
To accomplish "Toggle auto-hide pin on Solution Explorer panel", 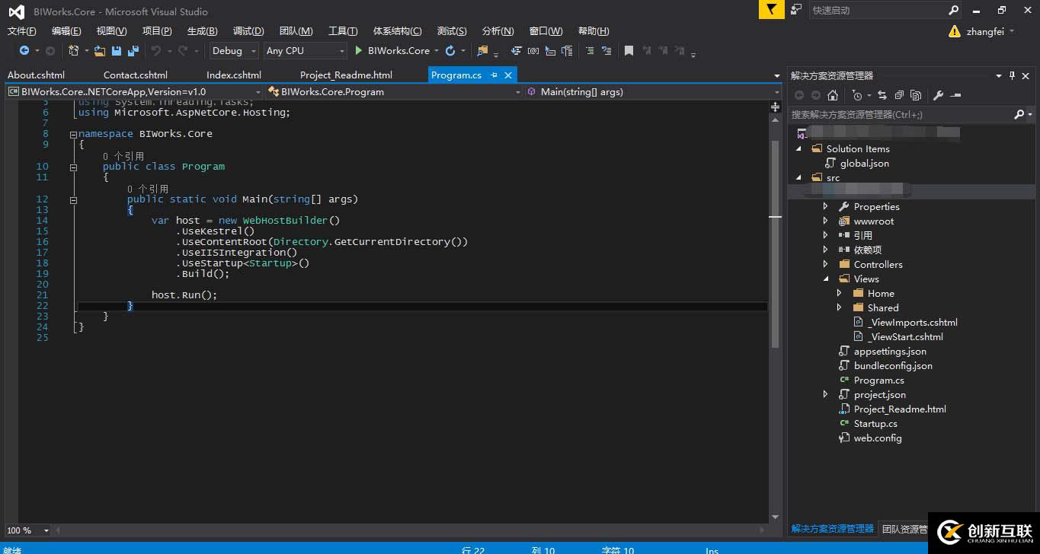I will tap(1012, 75).
